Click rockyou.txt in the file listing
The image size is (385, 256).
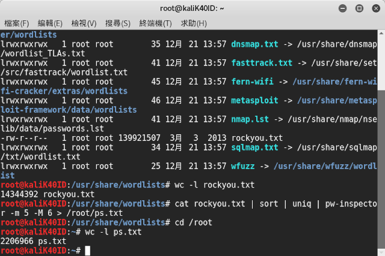pyautogui.click(x=257, y=138)
